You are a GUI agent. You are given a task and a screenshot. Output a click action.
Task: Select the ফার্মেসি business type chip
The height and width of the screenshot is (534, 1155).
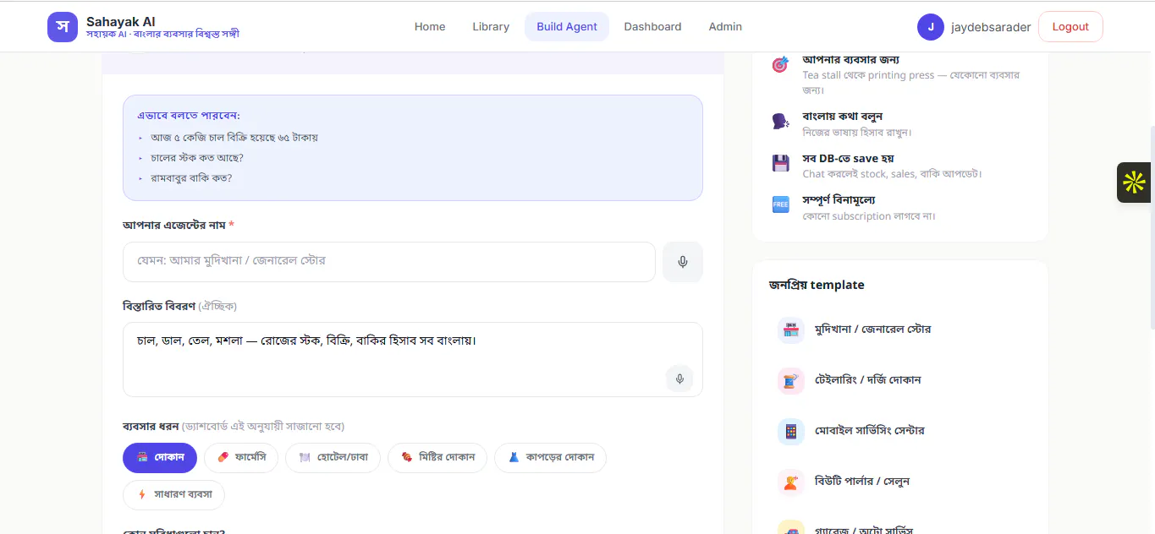(x=241, y=458)
